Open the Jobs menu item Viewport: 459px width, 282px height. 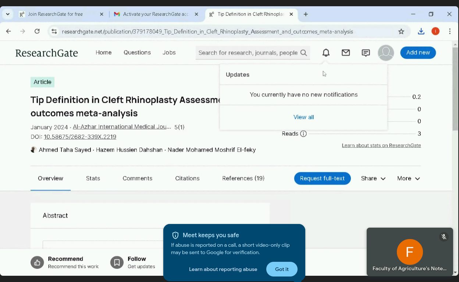pyautogui.click(x=169, y=53)
